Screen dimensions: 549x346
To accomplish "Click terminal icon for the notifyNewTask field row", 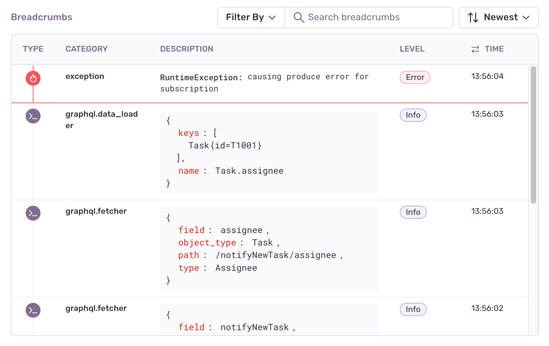I will pyautogui.click(x=33, y=310).
